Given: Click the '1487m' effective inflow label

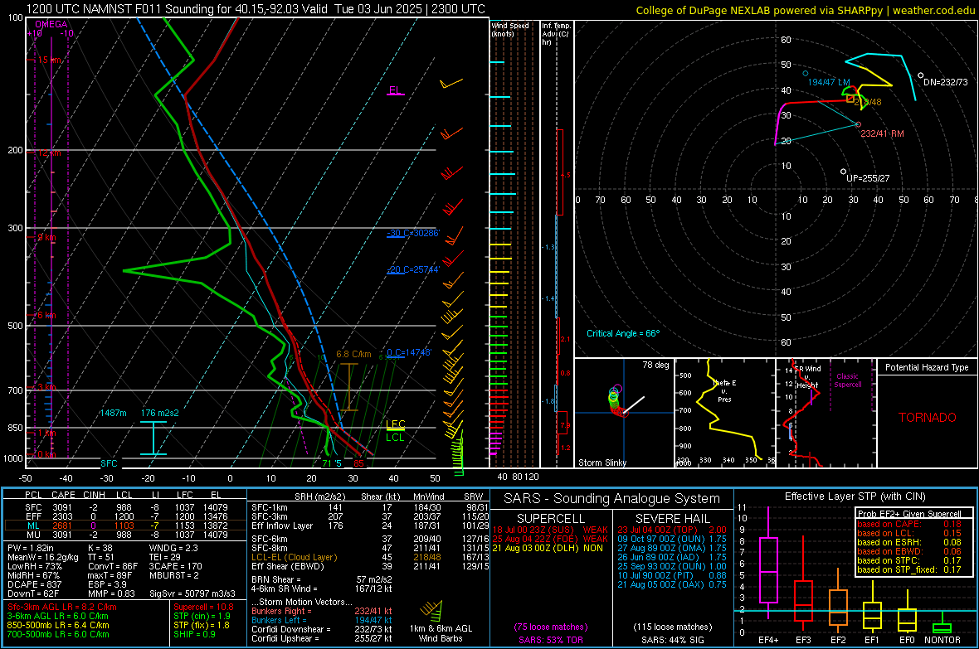Looking at the screenshot, I should pyautogui.click(x=113, y=413).
